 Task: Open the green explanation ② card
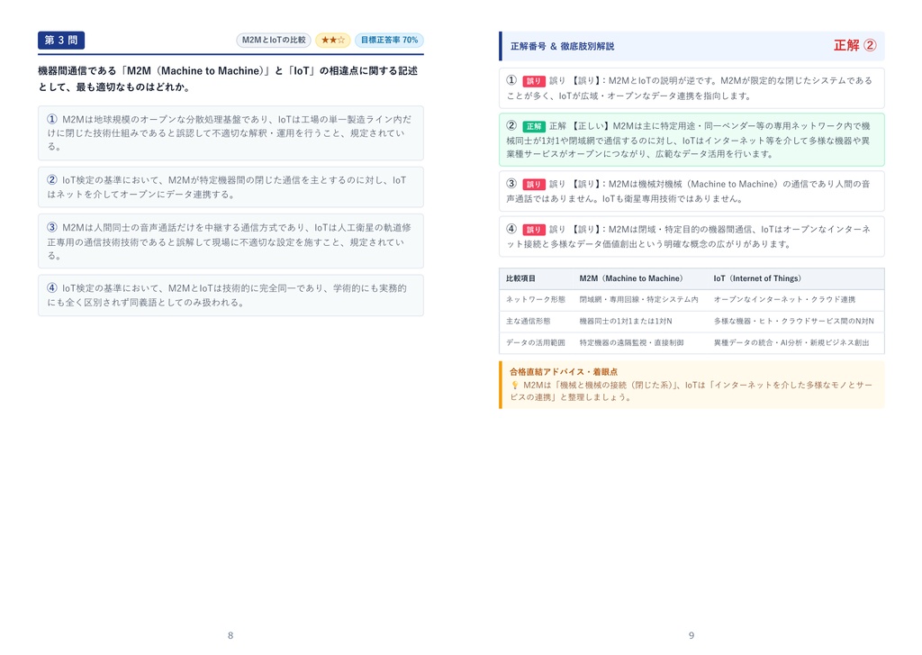pyautogui.click(x=691, y=140)
